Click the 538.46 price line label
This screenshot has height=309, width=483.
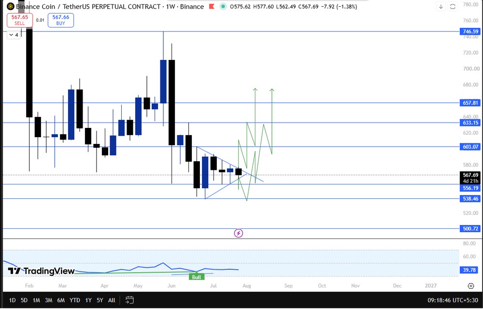coord(470,199)
